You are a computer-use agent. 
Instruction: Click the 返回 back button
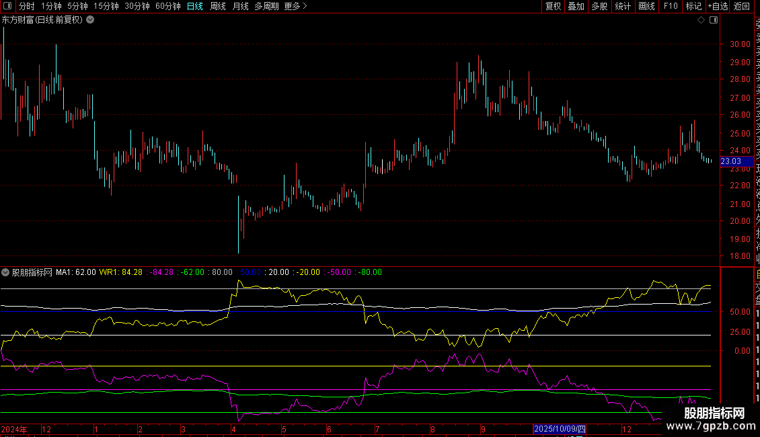[742, 6]
